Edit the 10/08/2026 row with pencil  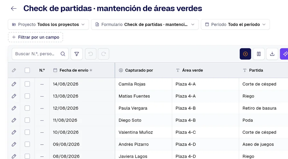coord(14,132)
